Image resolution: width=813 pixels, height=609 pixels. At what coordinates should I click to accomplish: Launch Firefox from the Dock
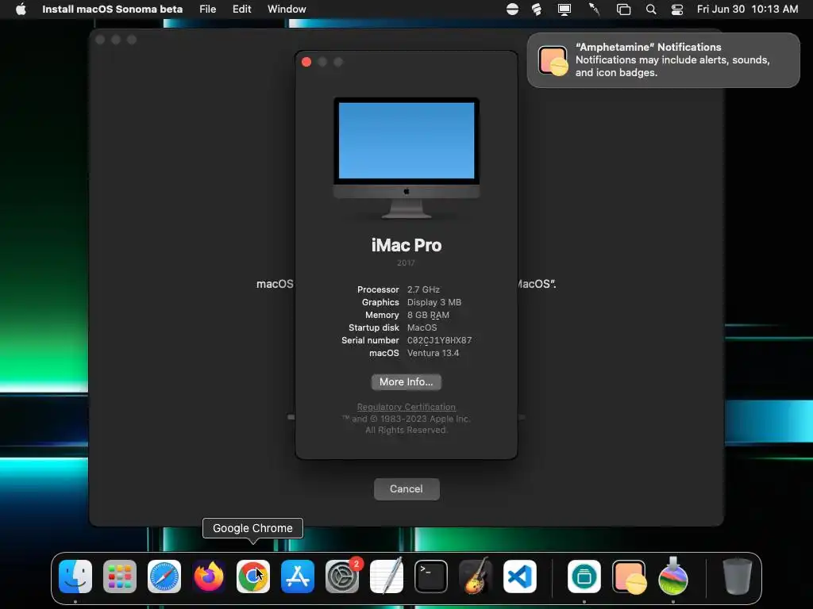pyautogui.click(x=209, y=576)
